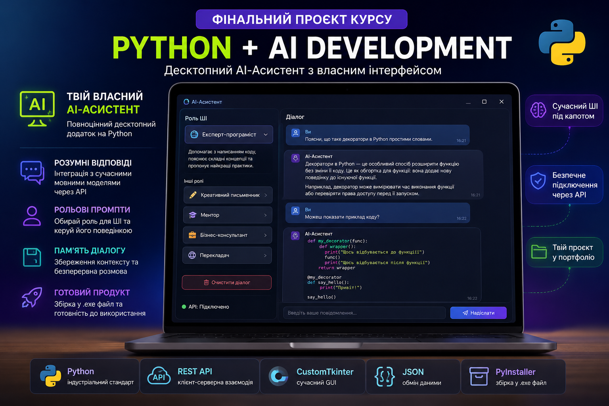This screenshot has width=609, height=406.
Task: Click the Твій проєкт у портфоліо card
Action: point(564,252)
